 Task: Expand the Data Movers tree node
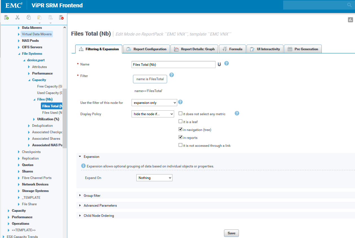[19, 28]
